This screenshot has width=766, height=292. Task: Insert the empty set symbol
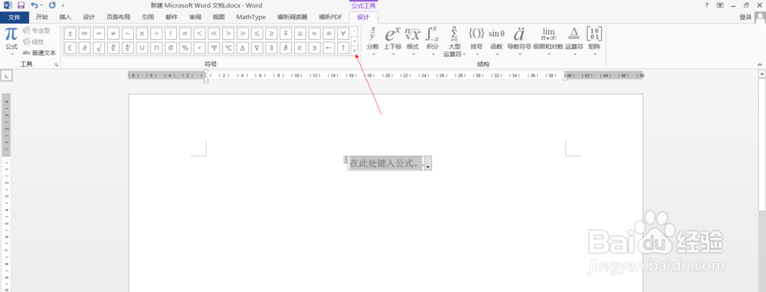tap(171, 48)
